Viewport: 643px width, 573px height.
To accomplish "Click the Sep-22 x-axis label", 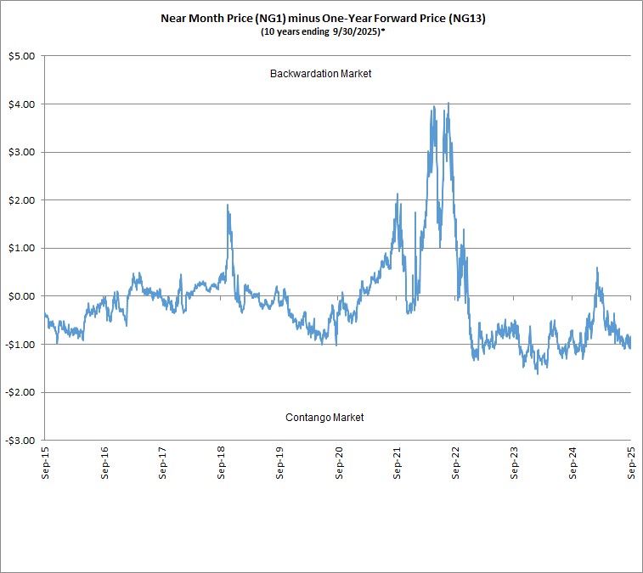I will (x=455, y=463).
